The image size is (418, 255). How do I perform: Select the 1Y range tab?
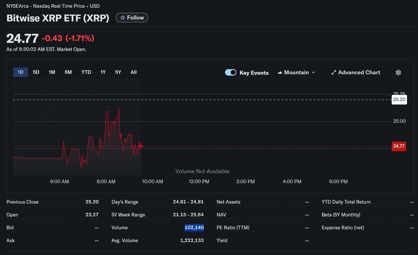pyautogui.click(x=103, y=72)
